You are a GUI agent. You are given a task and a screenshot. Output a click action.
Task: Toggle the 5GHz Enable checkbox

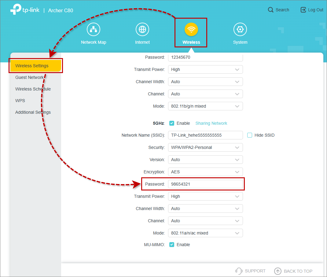tap(172, 123)
